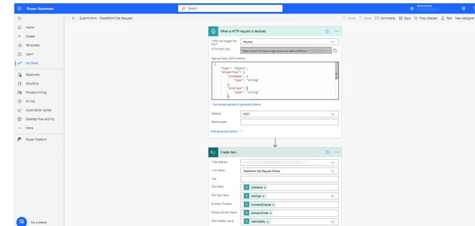475x226 pixels.
Task: Open help for the Create item action
Action: 327,152
